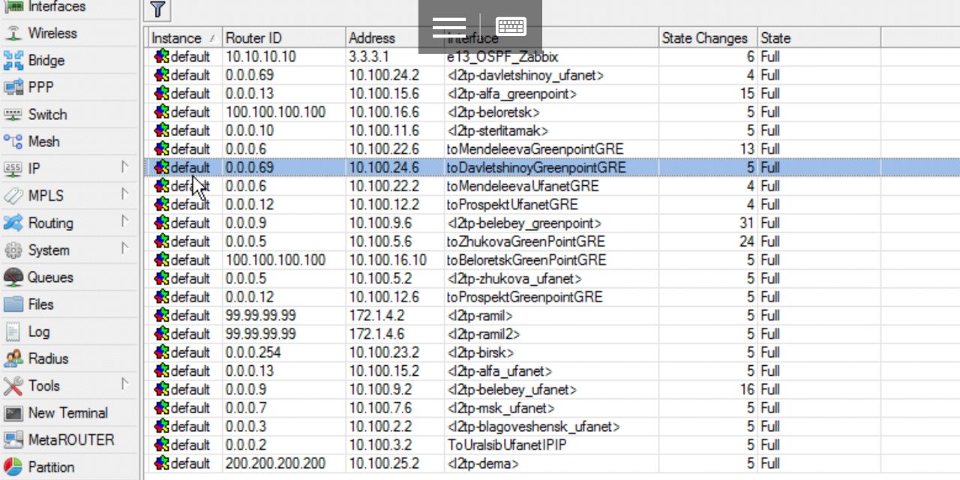Expand the MPLS submenu arrow
This screenshot has width=960, height=480.
pos(125,195)
